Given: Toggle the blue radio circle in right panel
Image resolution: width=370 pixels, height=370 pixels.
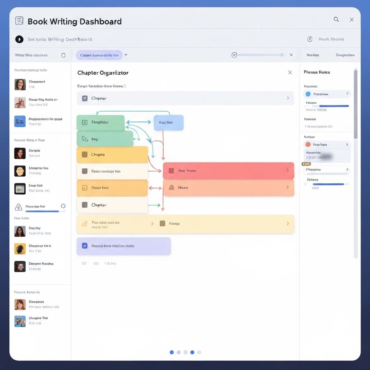Looking at the screenshot, I should click(x=308, y=94).
